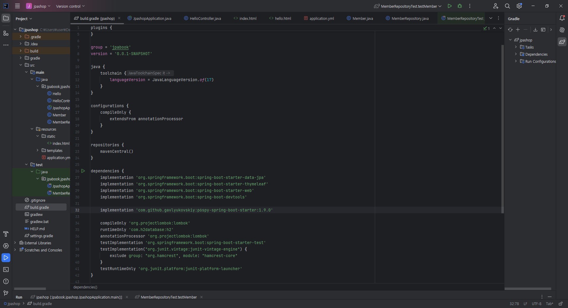Link a Gradle project with plus icon
This screenshot has height=308, width=568.
point(518,30)
